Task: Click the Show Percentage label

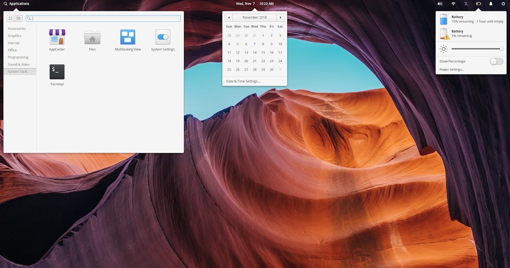Action: (x=452, y=61)
